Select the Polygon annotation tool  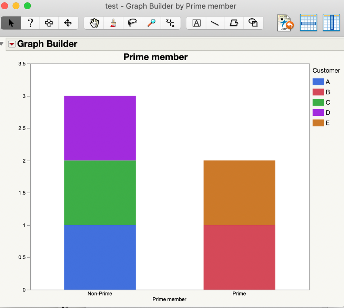234,23
